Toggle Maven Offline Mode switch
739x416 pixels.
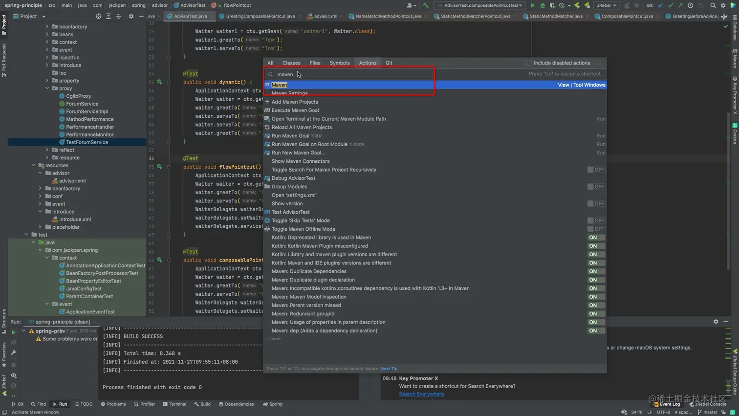596,229
